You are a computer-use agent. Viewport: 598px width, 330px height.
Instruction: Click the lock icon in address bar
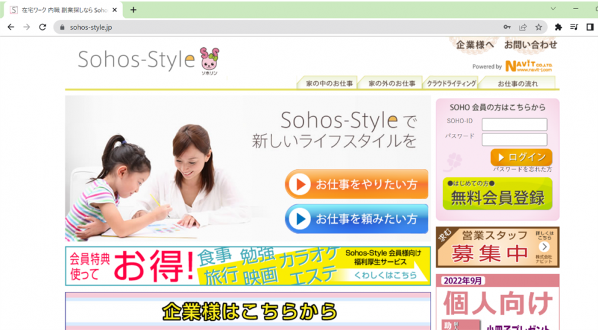coord(62,27)
